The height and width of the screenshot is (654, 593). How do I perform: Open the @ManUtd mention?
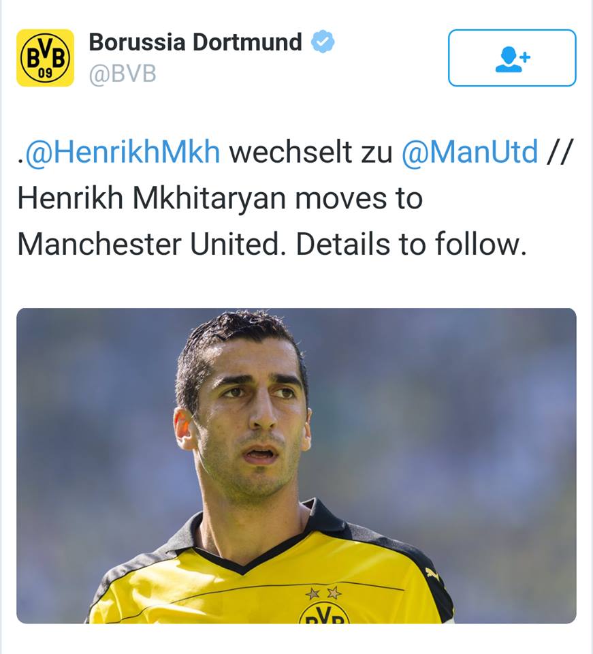[470, 152]
